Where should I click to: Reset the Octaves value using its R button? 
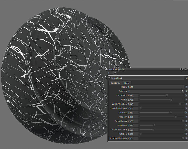(186, 91)
